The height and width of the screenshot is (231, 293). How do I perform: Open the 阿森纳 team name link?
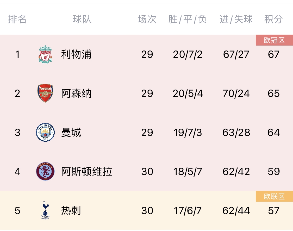[76, 93]
